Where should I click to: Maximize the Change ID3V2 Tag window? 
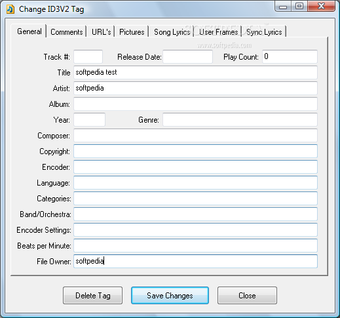(x=299, y=6)
